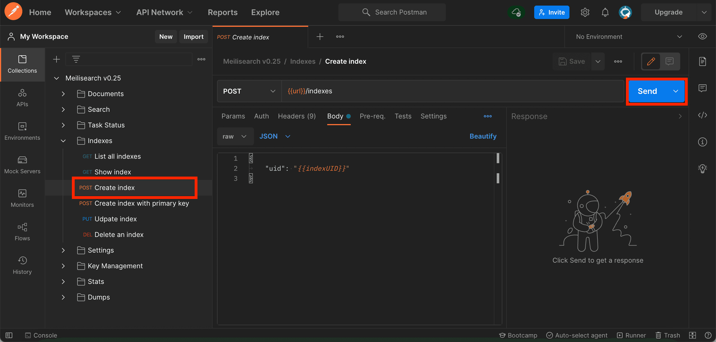Switch to the Pre-req. tab
716x342 pixels.
[373, 116]
